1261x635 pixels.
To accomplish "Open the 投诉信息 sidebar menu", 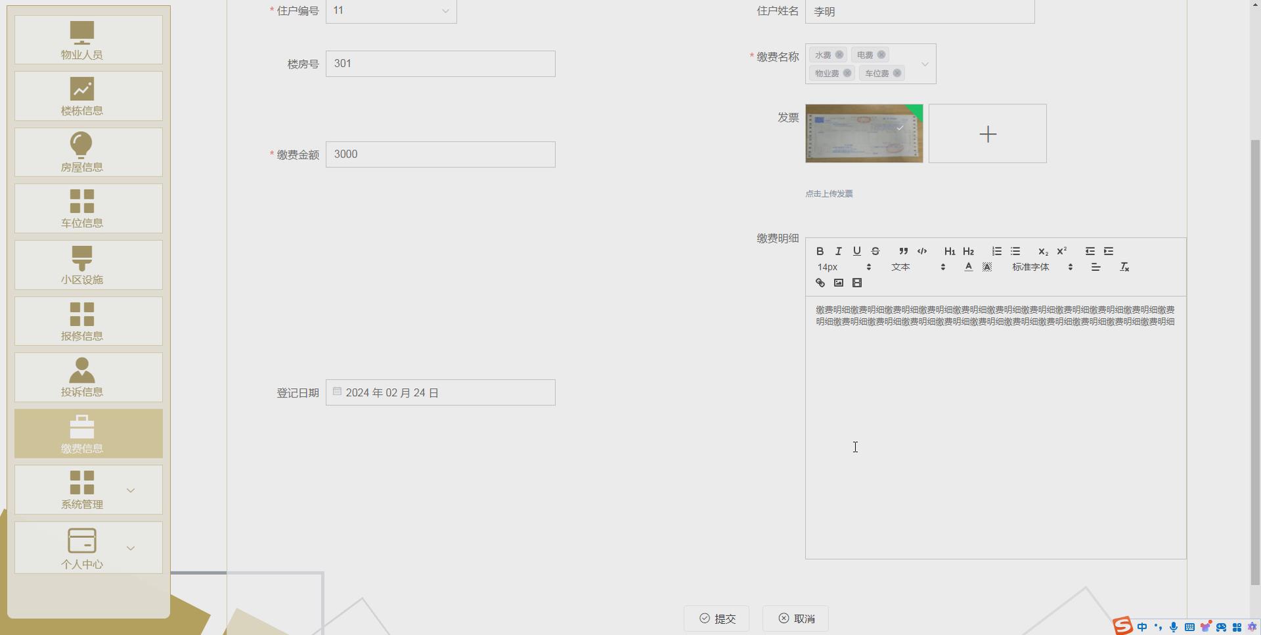I will [89, 377].
